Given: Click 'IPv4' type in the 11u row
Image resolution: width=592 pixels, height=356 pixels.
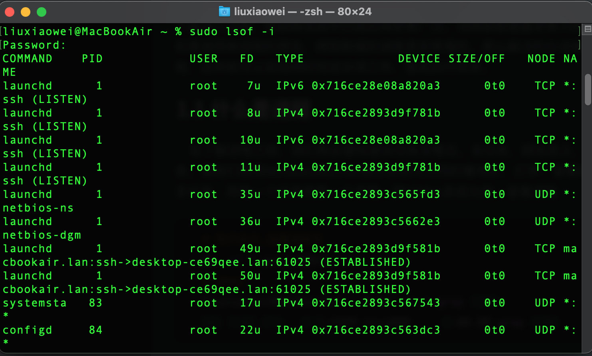Looking at the screenshot, I should click(x=290, y=167).
